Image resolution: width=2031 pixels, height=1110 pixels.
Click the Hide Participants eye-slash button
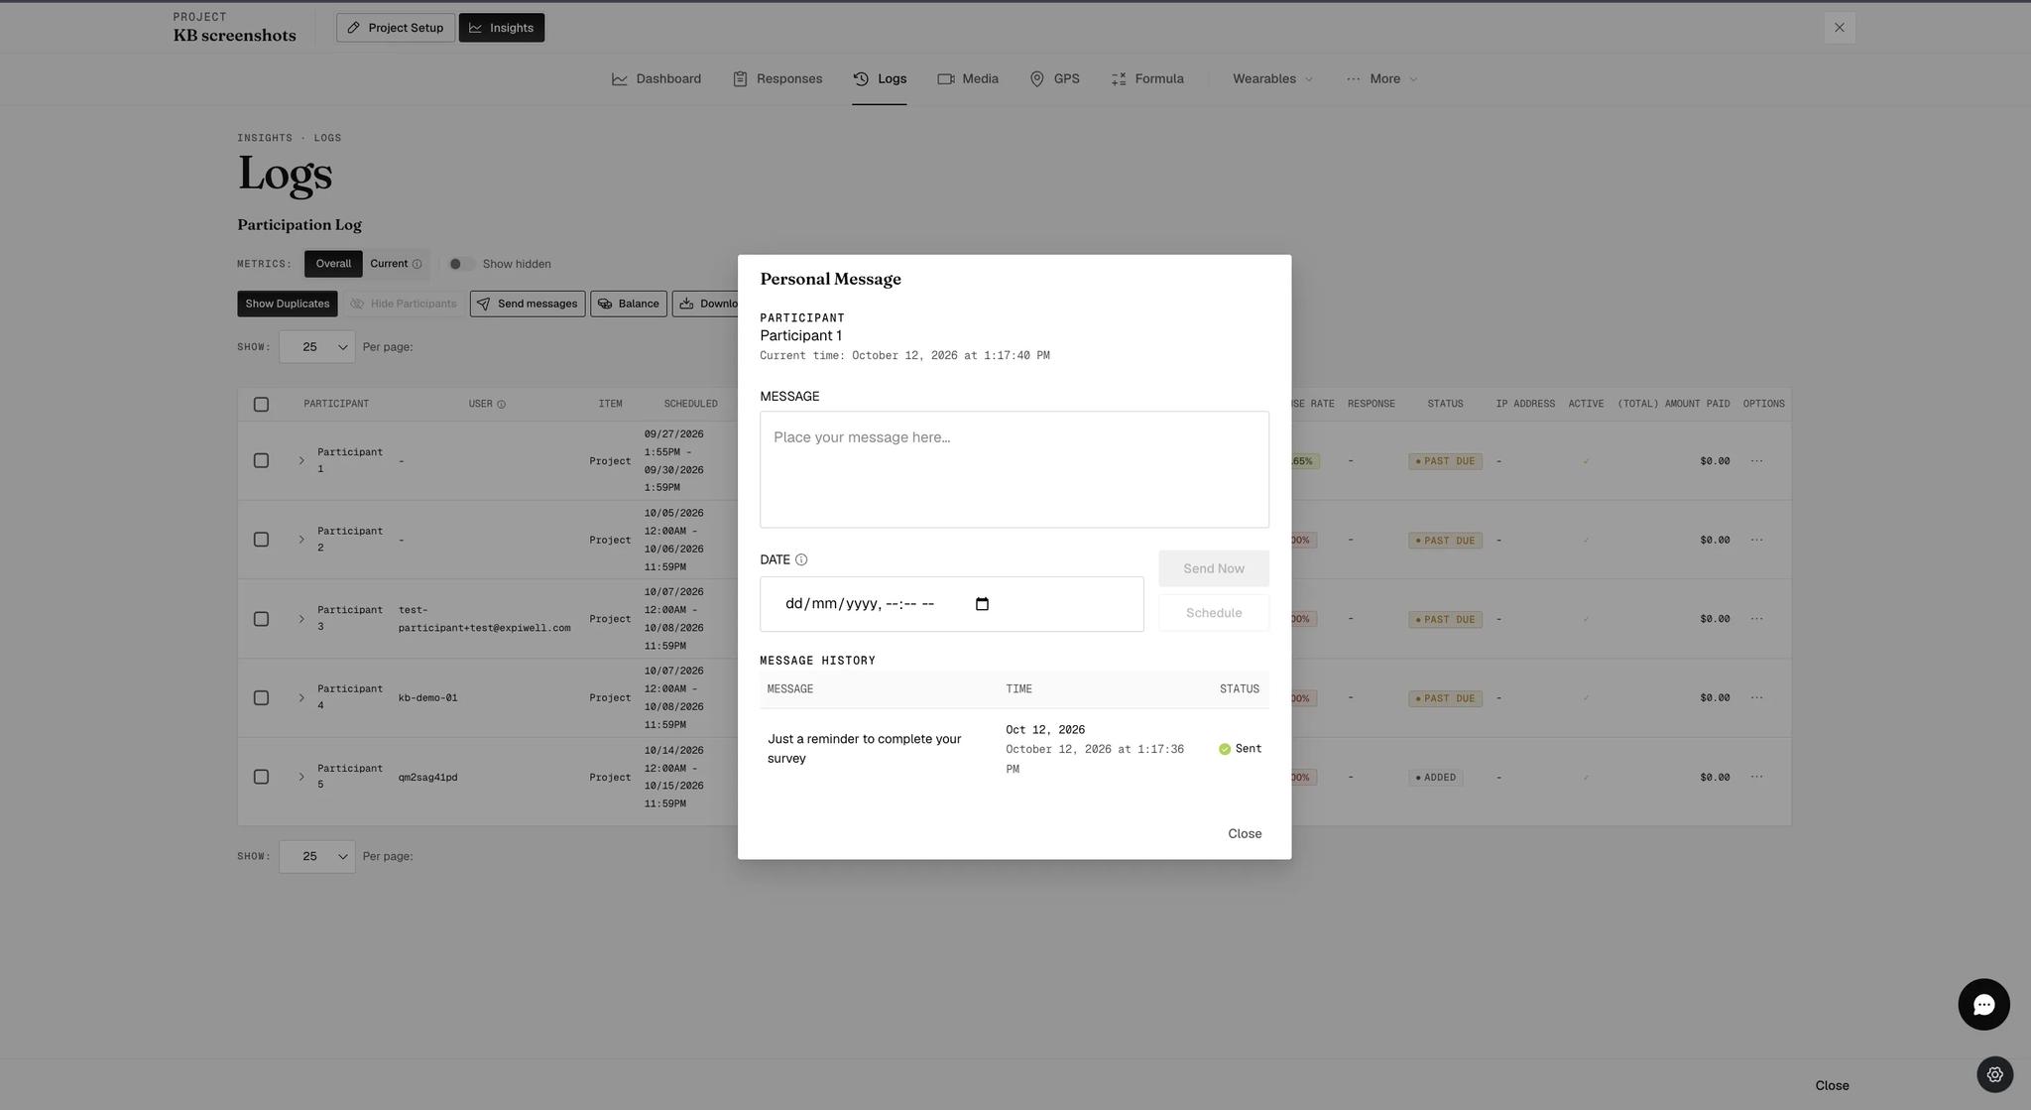403,304
